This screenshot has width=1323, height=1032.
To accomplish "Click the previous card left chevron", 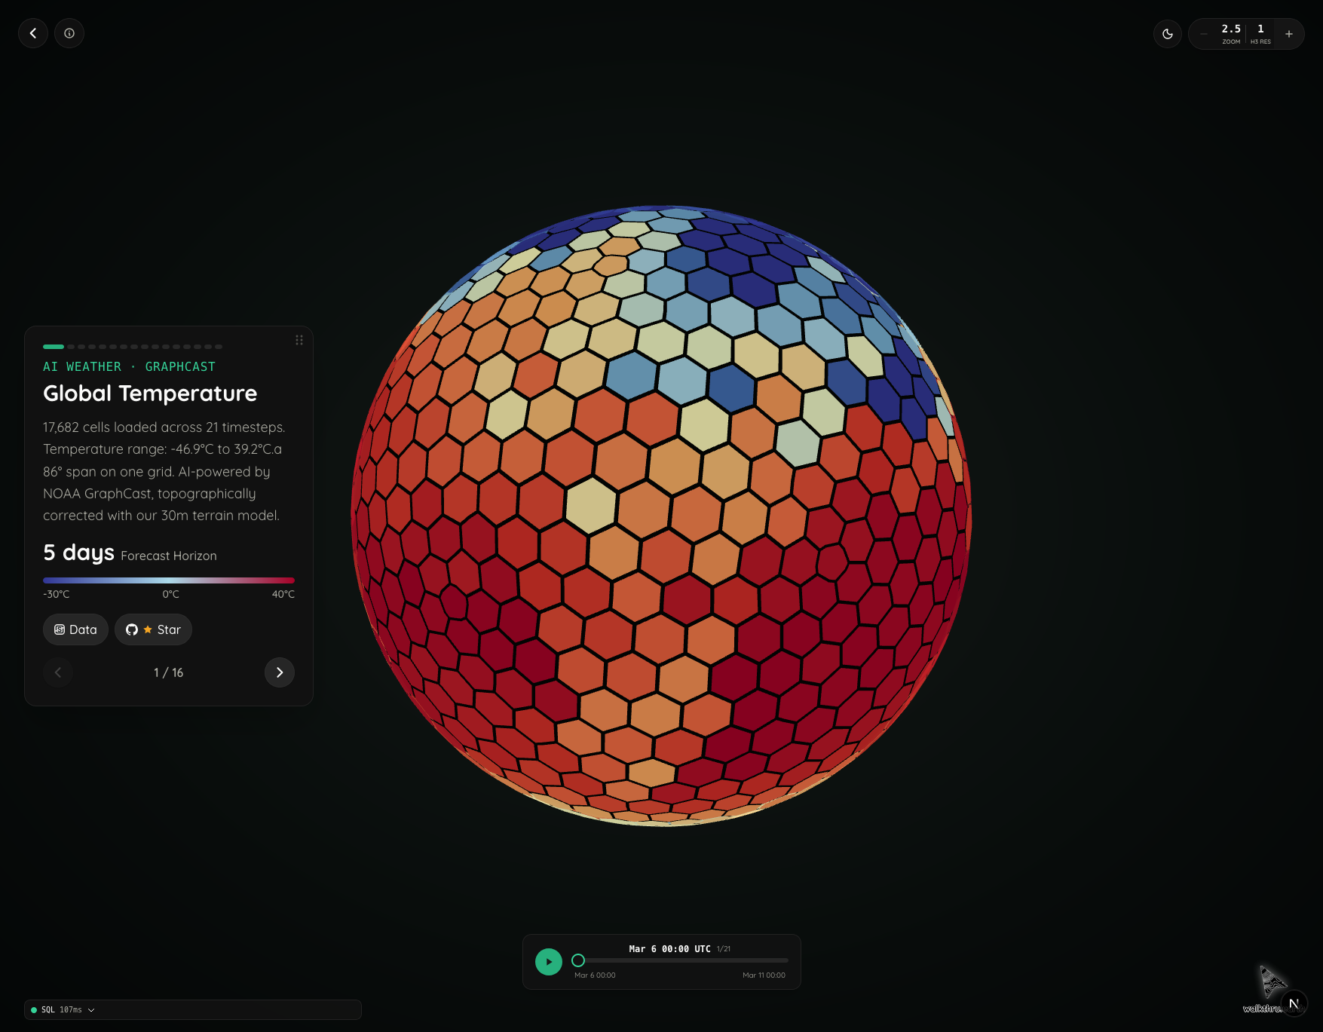I will [58, 672].
